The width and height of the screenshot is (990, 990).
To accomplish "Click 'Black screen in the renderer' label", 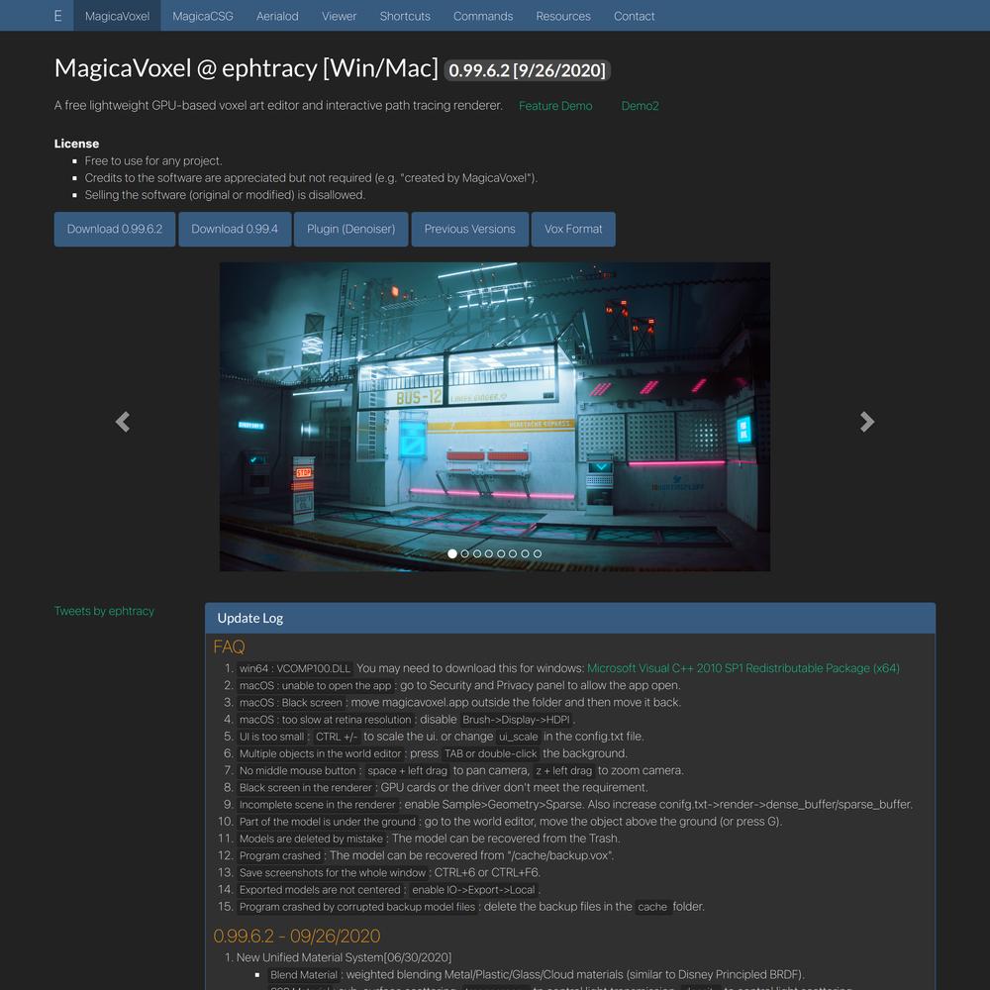I will tap(306, 787).
